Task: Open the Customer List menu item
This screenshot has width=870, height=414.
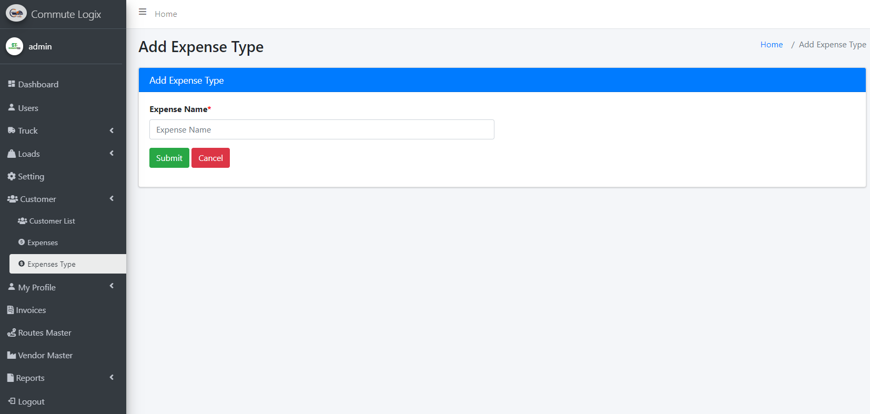Action: pos(52,221)
